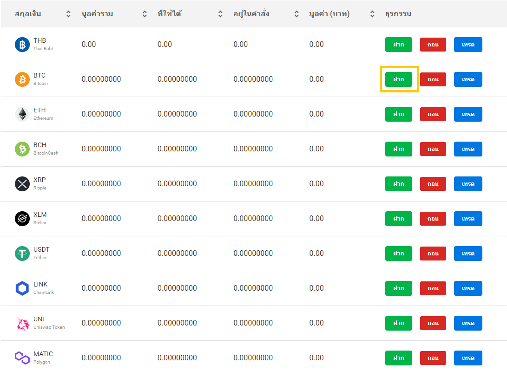
Task: Select the ธุรกรรม column header text
Action: pos(398,14)
